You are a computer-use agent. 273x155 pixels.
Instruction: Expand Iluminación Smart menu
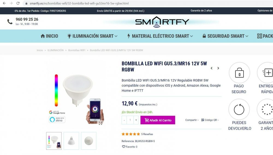tap(92, 36)
